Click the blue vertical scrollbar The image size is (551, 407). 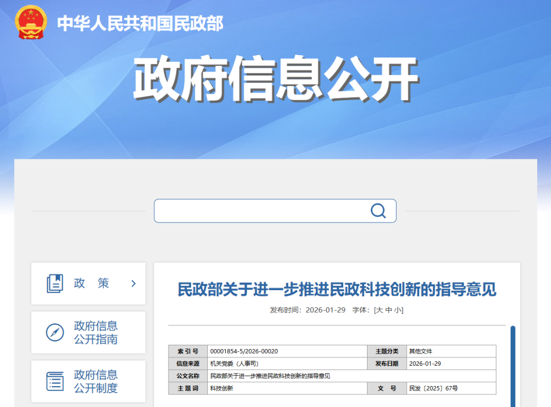coord(512,363)
